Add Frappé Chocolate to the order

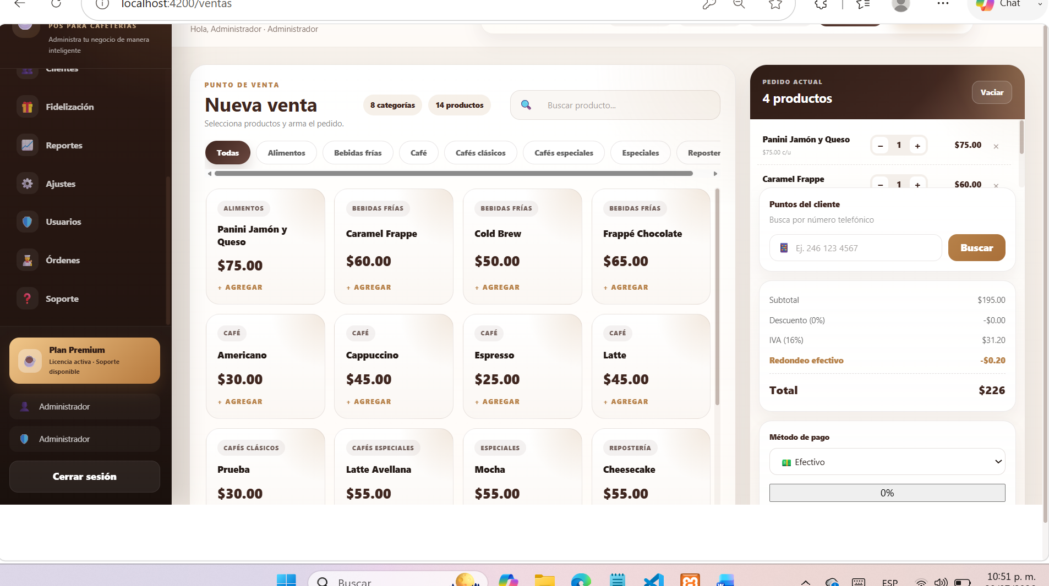pyautogui.click(x=626, y=288)
